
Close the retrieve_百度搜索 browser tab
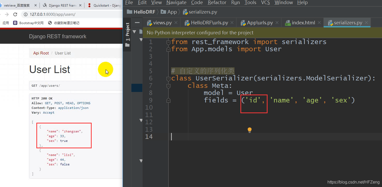[35, 5]
